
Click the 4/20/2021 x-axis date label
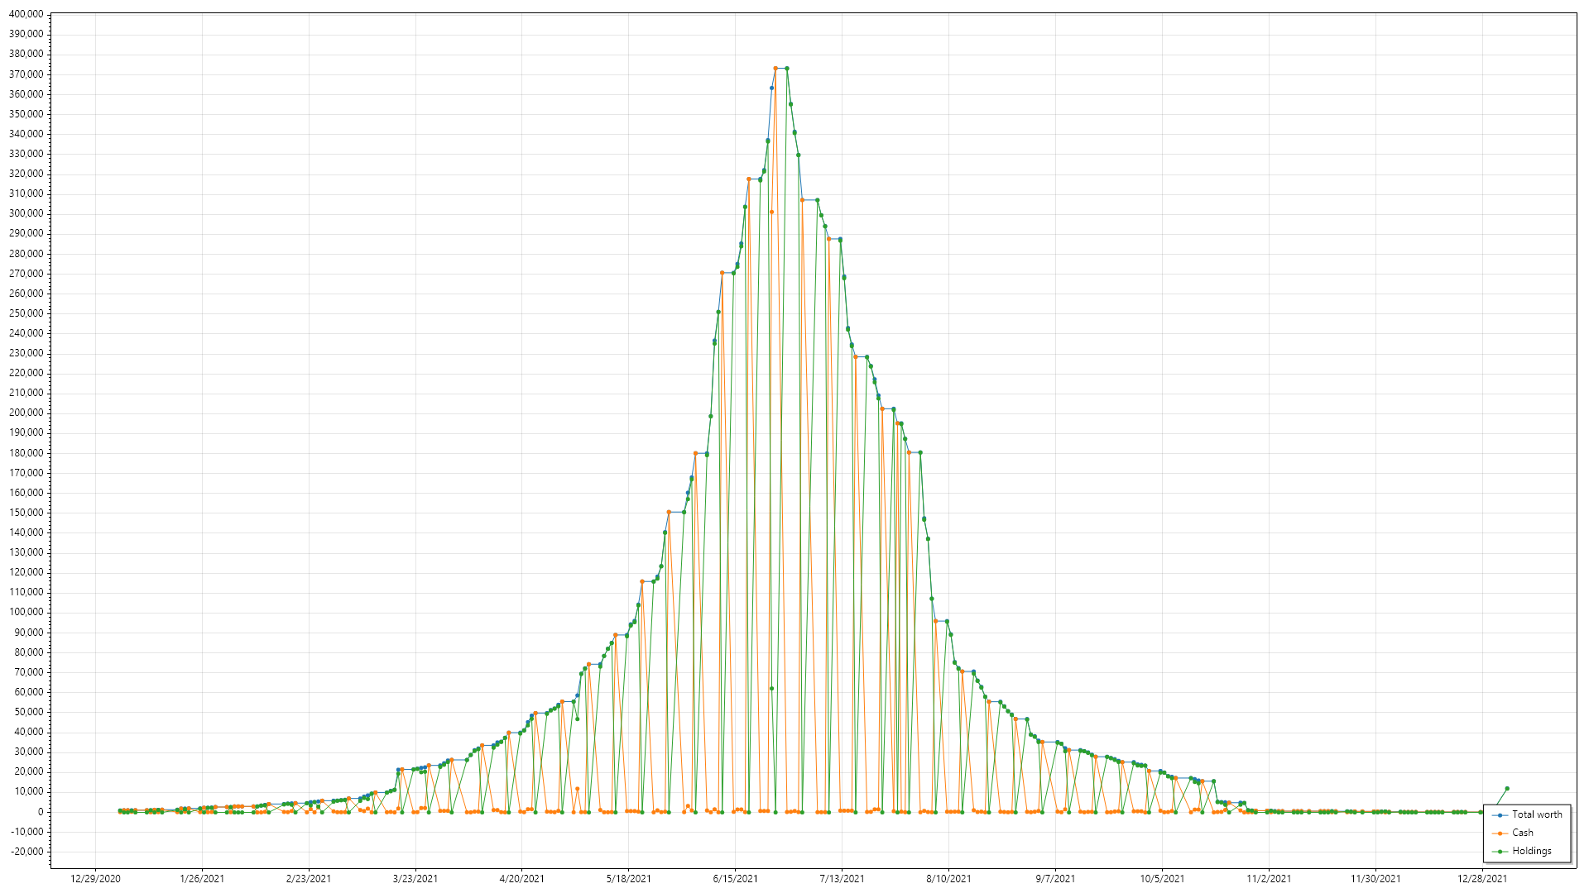522,879
